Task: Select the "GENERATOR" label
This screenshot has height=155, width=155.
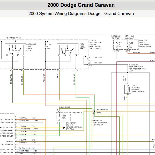Action: [x=77, y=113]
